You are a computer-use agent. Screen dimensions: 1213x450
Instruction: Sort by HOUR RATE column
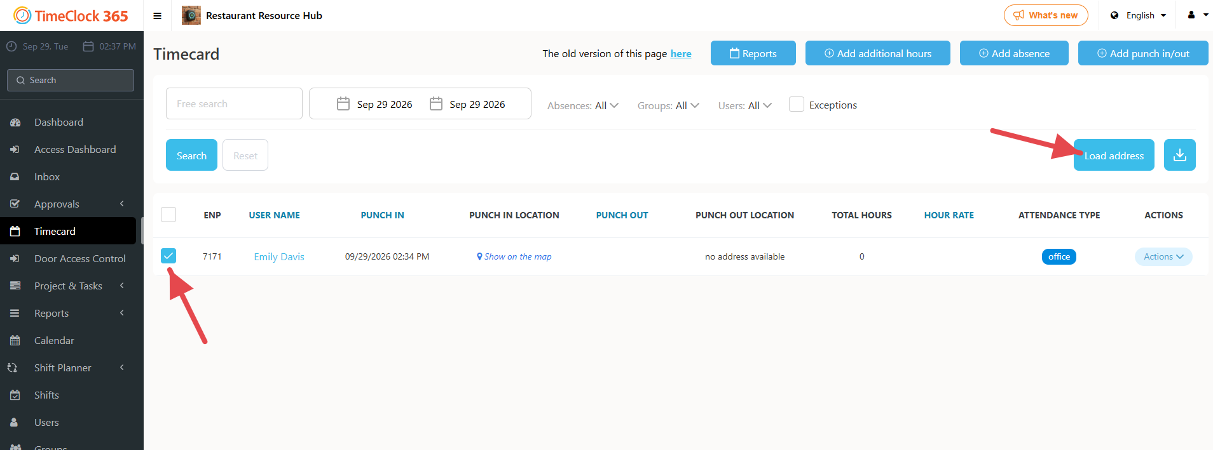point(949,215)
